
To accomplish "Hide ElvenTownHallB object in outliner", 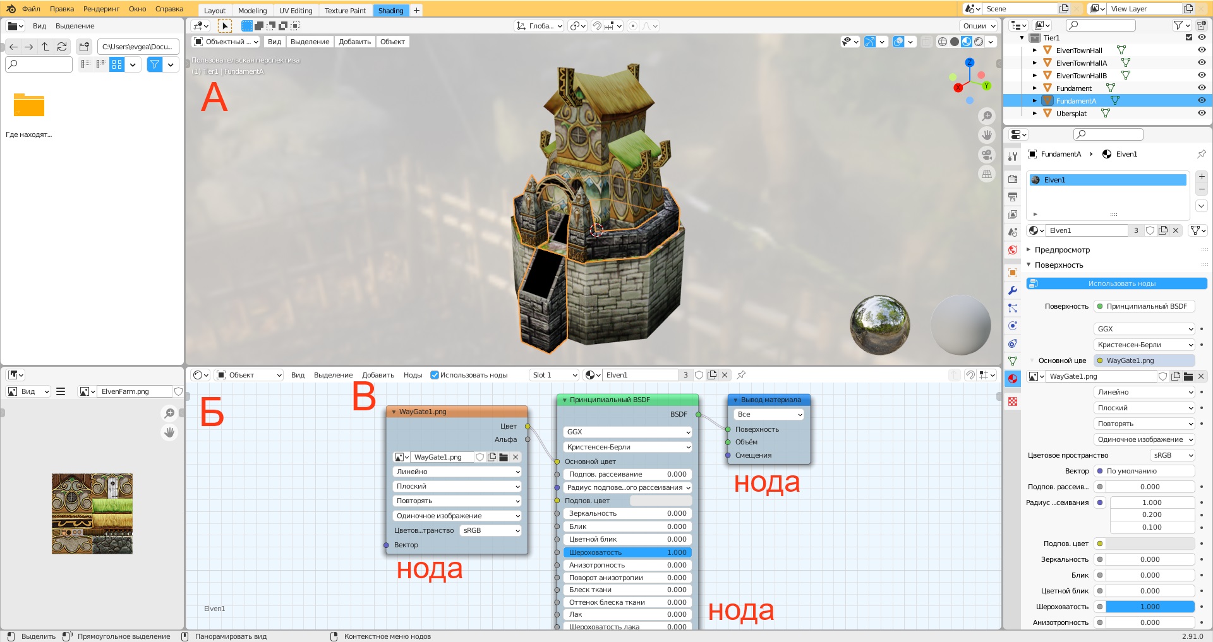I will tap(1202, 76).
